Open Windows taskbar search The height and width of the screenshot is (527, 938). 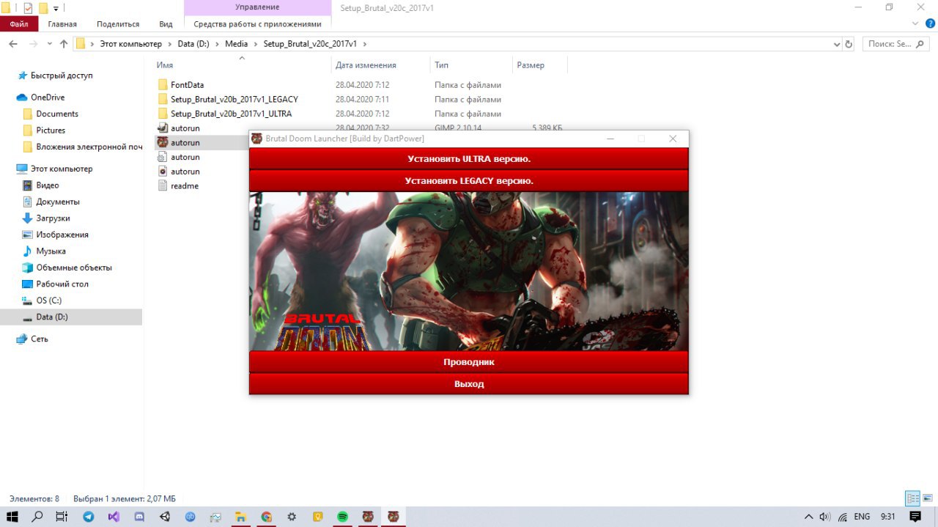tap(37, 517)
